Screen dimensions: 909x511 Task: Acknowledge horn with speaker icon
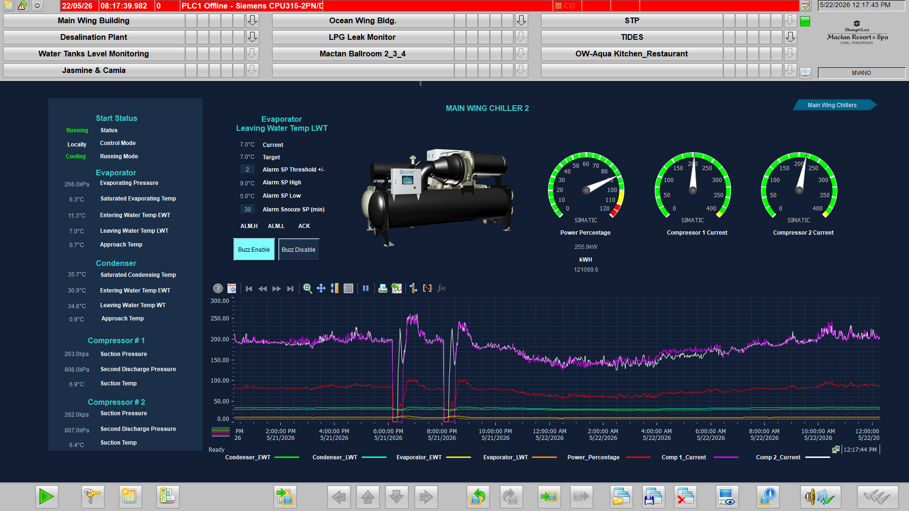coord(820,497)
